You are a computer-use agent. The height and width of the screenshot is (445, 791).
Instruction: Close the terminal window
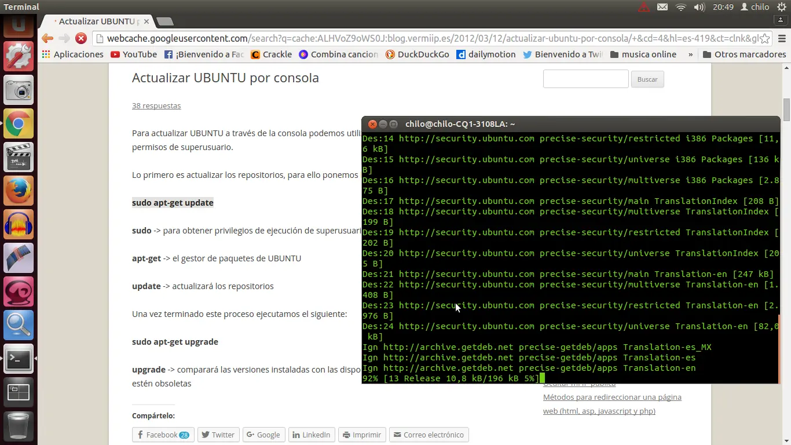pyautogui.click(x=372, y=124)
